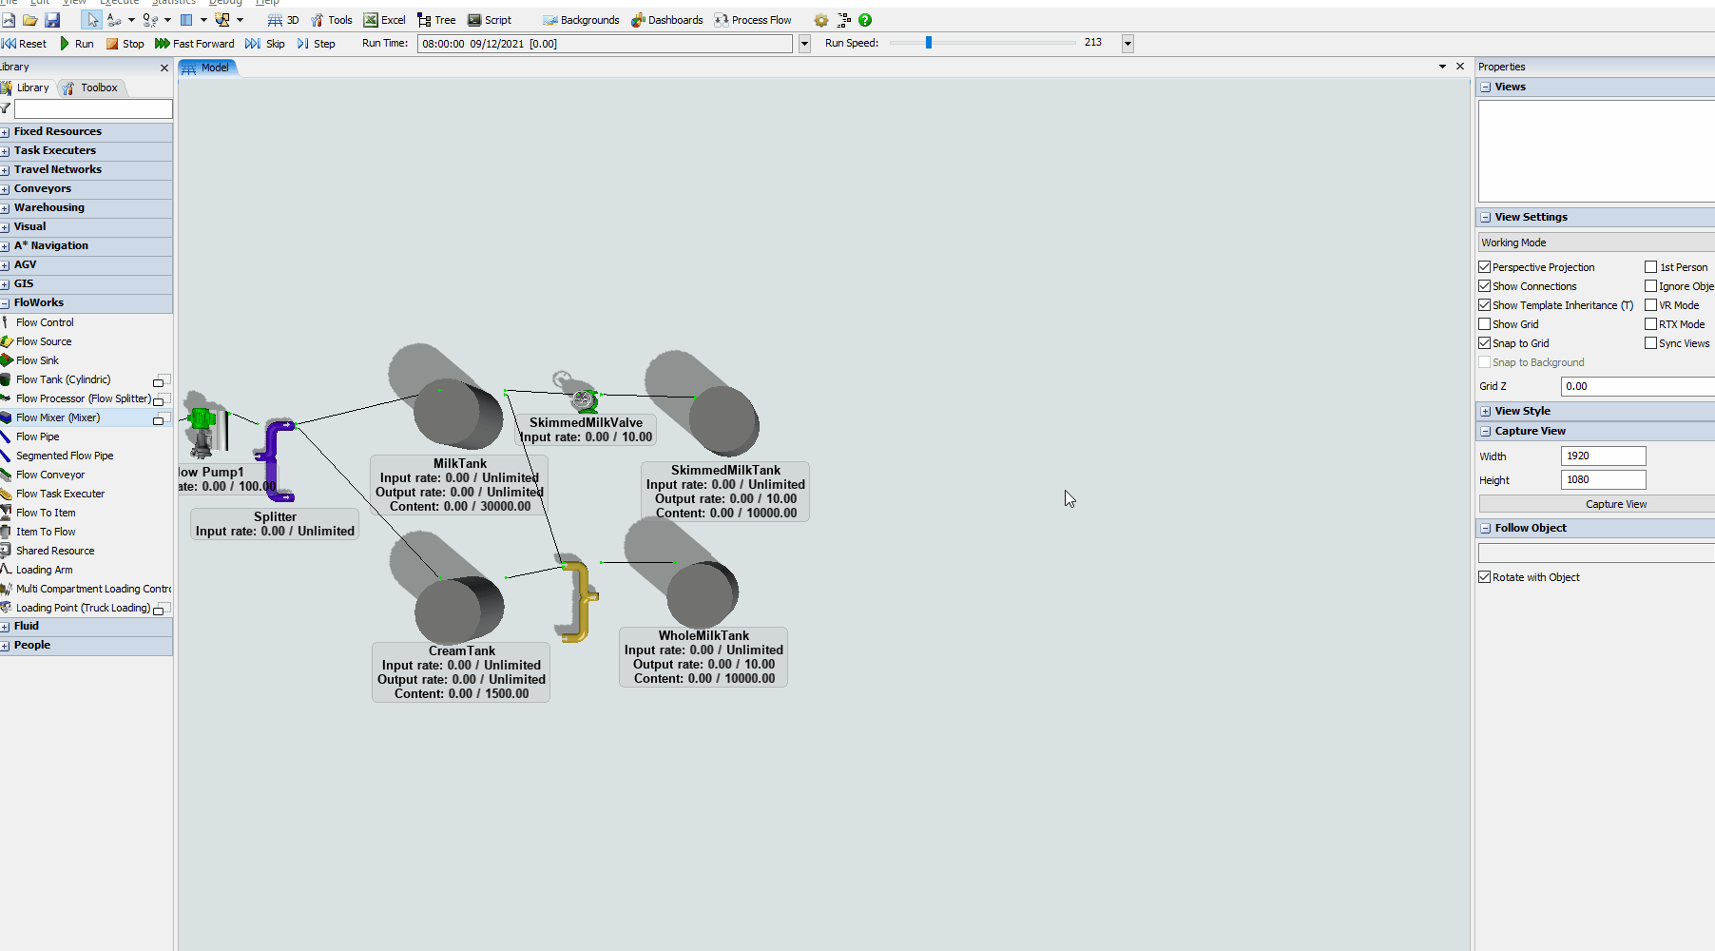This screenshot has height=951, width=1715.
Task: Select Flow Tank (Cylindric) library item
Action: (x=63, y=379)
